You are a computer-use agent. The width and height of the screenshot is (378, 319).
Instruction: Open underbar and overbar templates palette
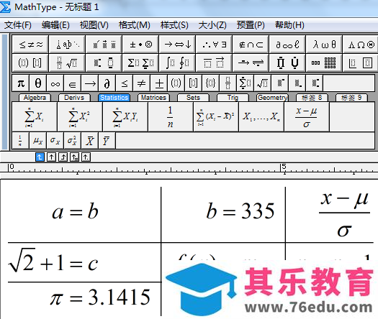(x=214, y=63)
